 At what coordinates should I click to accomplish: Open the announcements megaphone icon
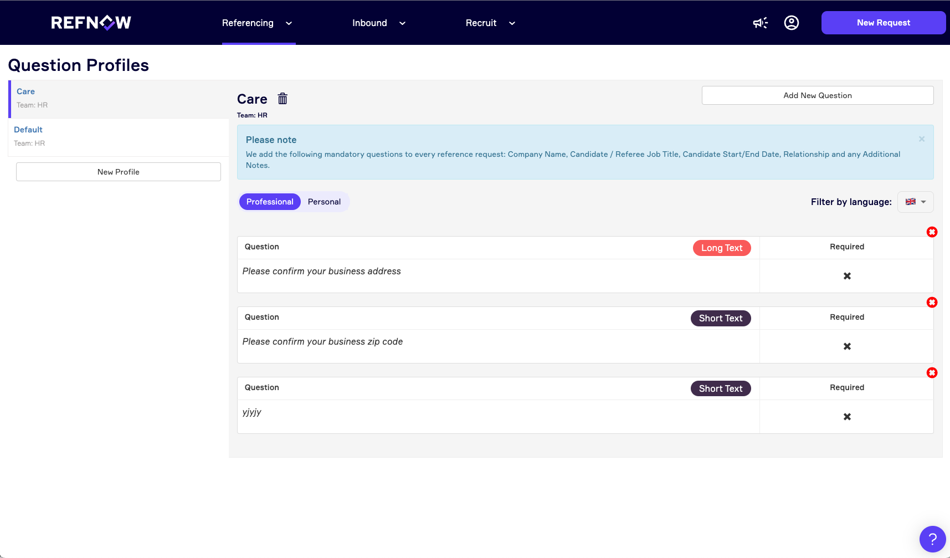(x=760, y=23)
